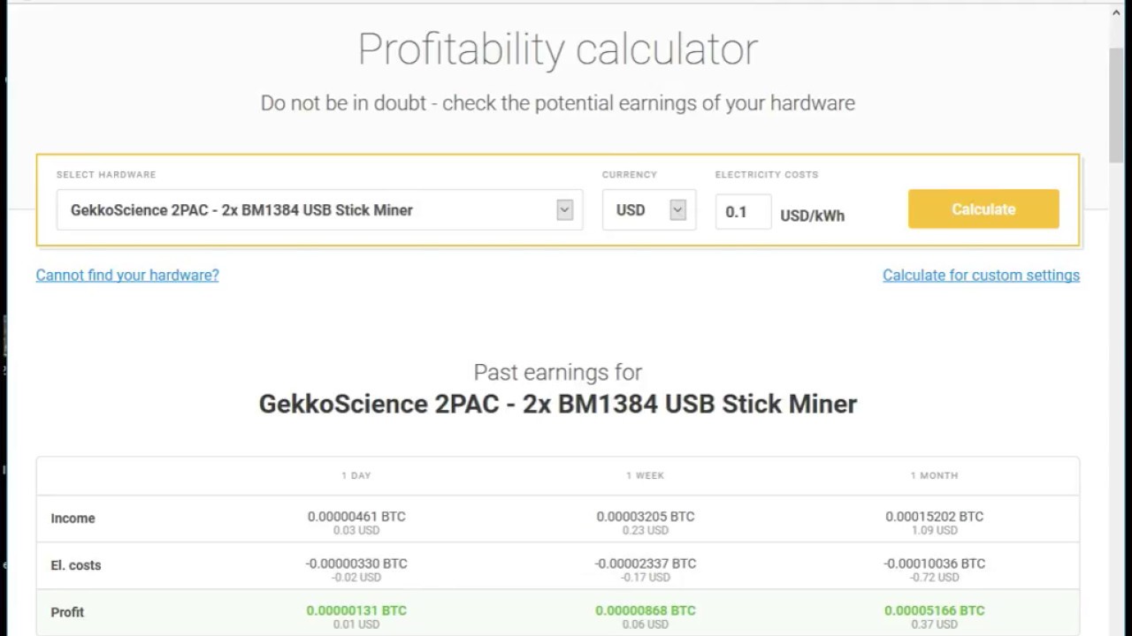Select the 1 MONTH column header
Viewport: 1132px width, 636px height.
[x=934, y=475]
